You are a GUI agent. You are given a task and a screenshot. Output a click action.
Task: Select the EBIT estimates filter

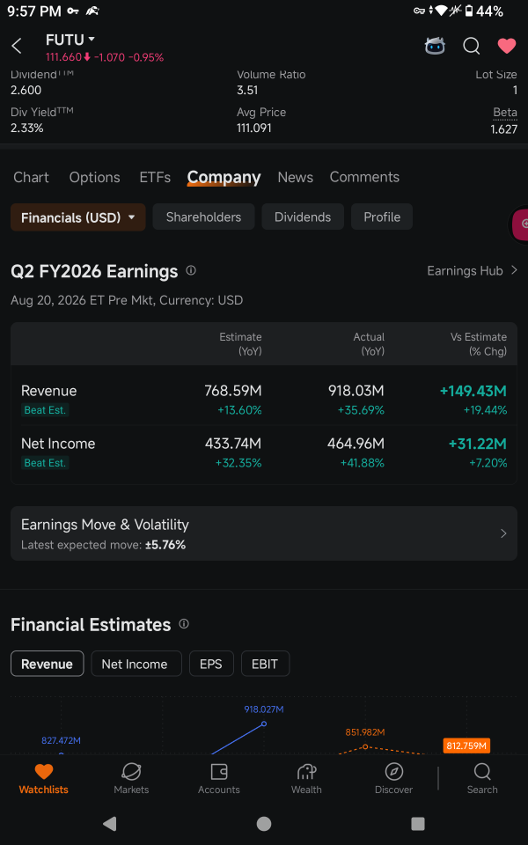pyautogui.click(x=265, y=664)
